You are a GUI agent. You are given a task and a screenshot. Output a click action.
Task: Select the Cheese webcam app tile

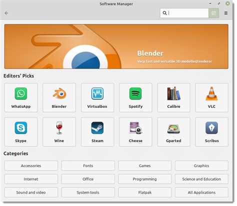tap(135, 132)
